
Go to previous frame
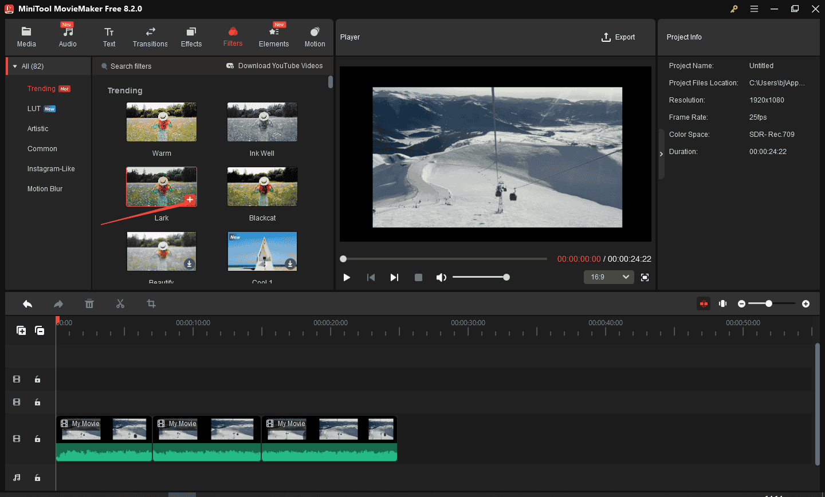pyautogui.click(x=371, y=277)
